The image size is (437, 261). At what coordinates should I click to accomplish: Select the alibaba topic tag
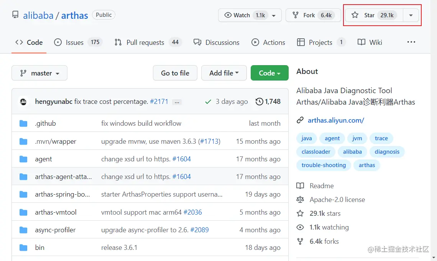click(352, 152)
